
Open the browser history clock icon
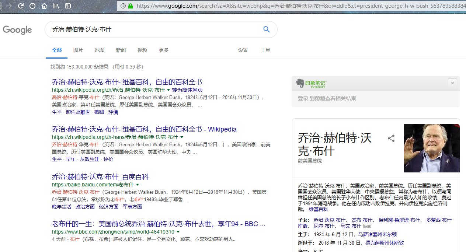32,6
